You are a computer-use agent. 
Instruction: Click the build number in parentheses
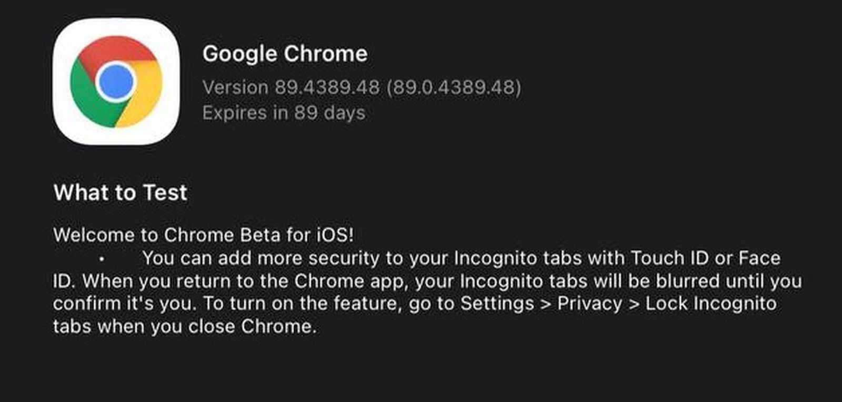coord(454,87)
